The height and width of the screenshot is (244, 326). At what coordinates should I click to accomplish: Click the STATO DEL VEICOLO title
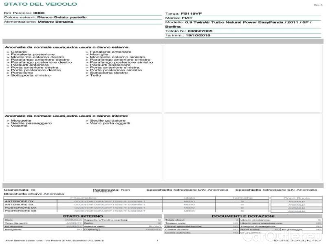click(x=40, y=4)
